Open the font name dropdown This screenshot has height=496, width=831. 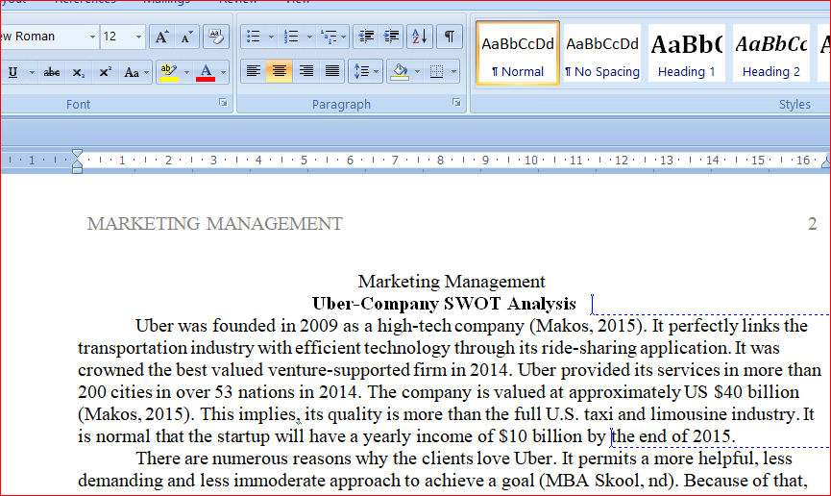click(92, 37)
